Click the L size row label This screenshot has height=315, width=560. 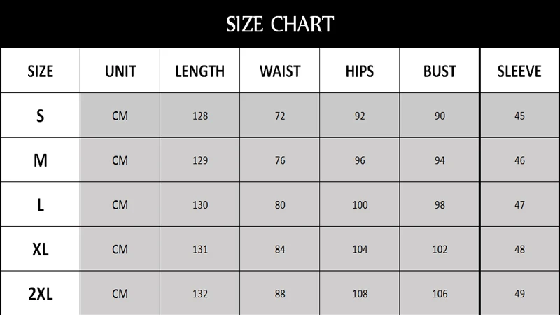click(41, 205)
